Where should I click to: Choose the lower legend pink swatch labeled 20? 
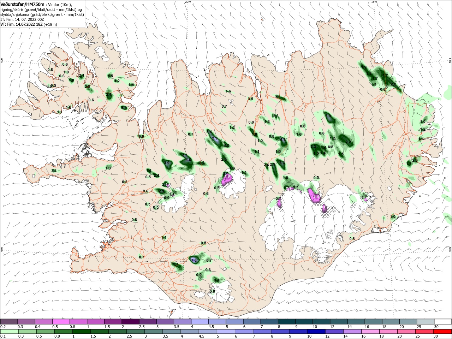(406, 332)
